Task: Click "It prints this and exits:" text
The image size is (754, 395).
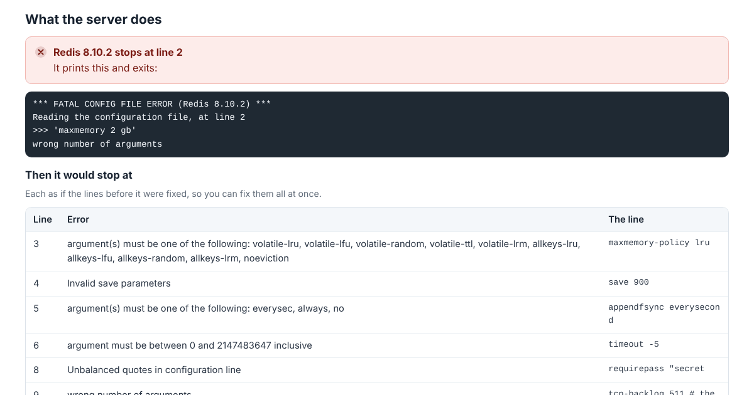Action: tap(106, 68)
